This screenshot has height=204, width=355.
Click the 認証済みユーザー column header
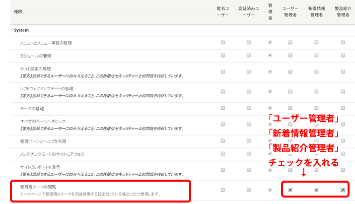249,11
